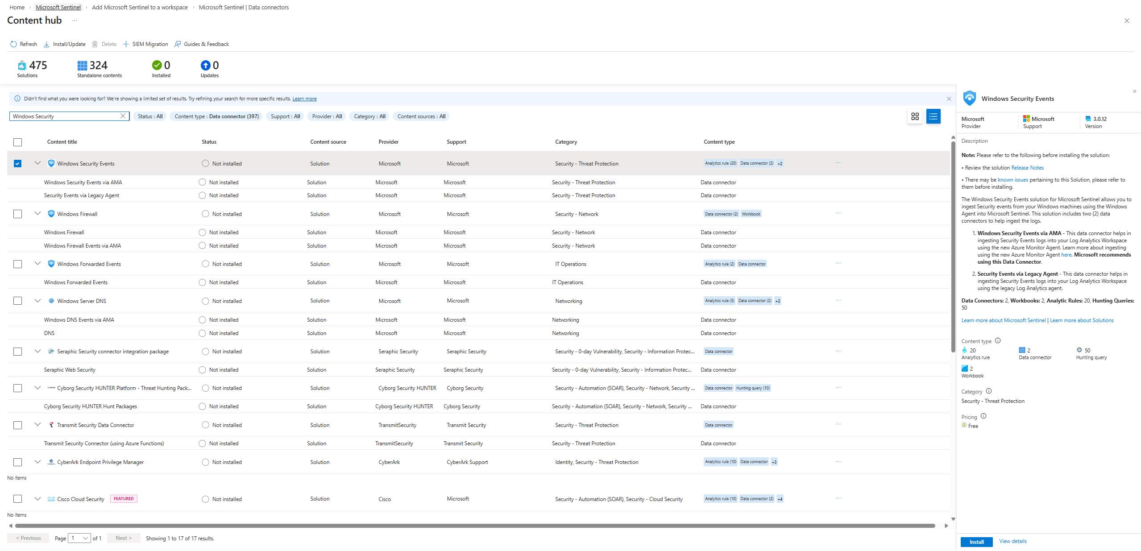Image resolution: width=1141 pixels, height=551 pixels.
Task: Switch to list view layout
Action: tap(933, 116)
